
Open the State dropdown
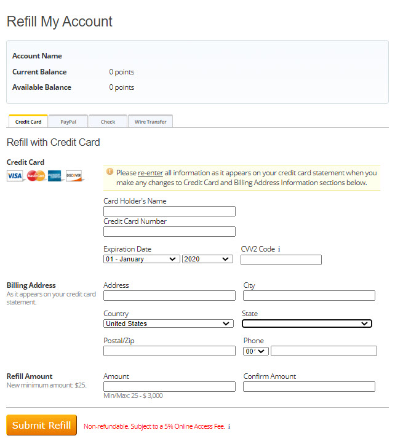click(x=306, y=324)
